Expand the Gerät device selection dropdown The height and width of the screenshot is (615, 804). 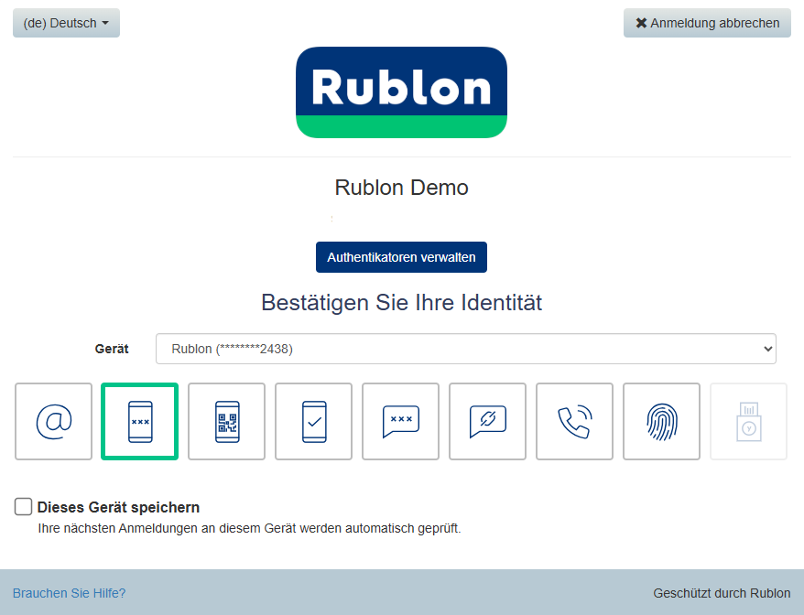465,349
